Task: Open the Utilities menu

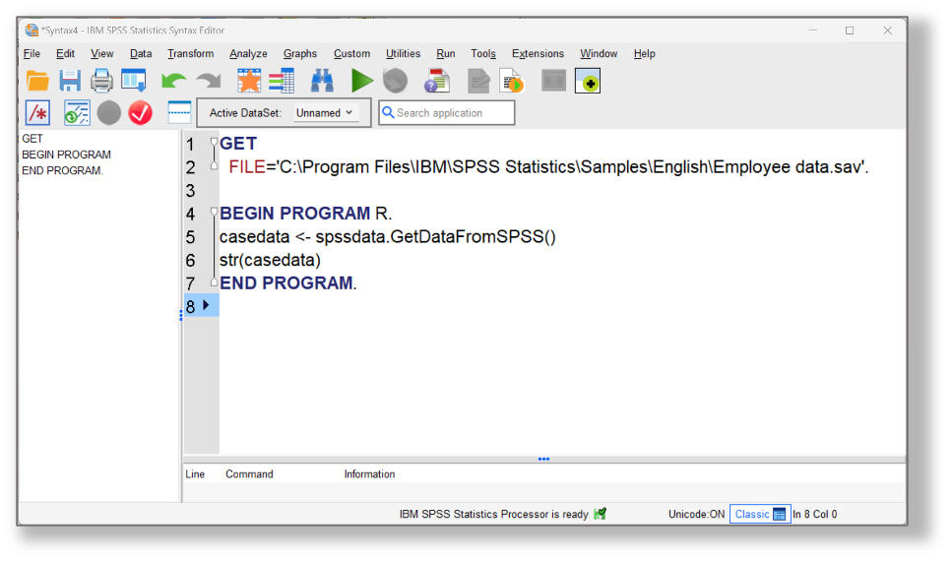Action: click(403, 53)
